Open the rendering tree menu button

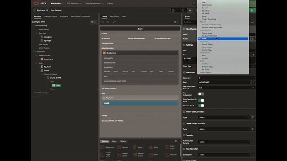click(x=93, y=22)
